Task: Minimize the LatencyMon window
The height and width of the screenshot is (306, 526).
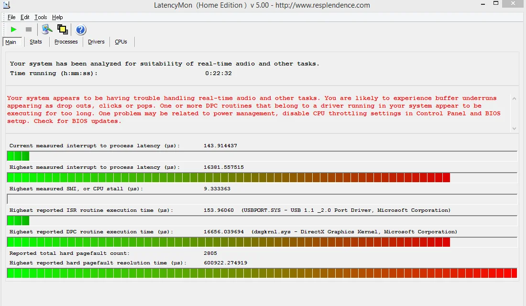Action: pos(483,4)
